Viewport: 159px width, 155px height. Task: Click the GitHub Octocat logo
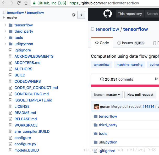coord(108,14)
